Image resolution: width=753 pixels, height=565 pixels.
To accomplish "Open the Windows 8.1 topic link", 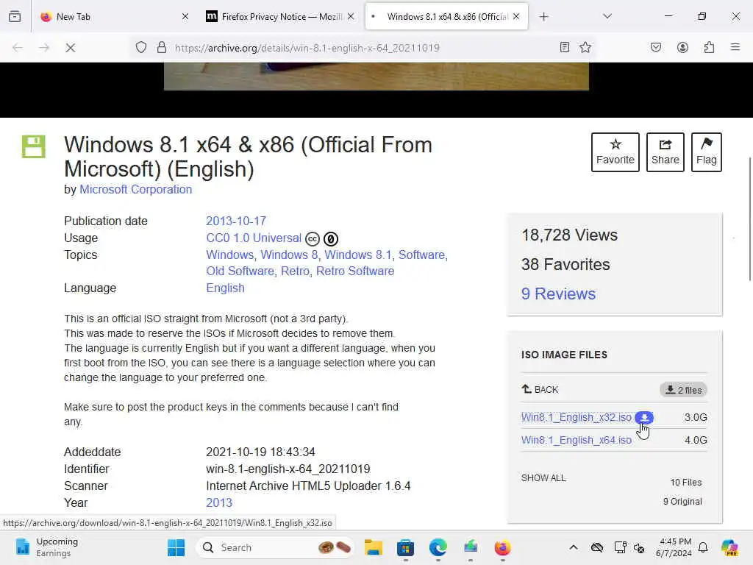I will coord(358,255).
